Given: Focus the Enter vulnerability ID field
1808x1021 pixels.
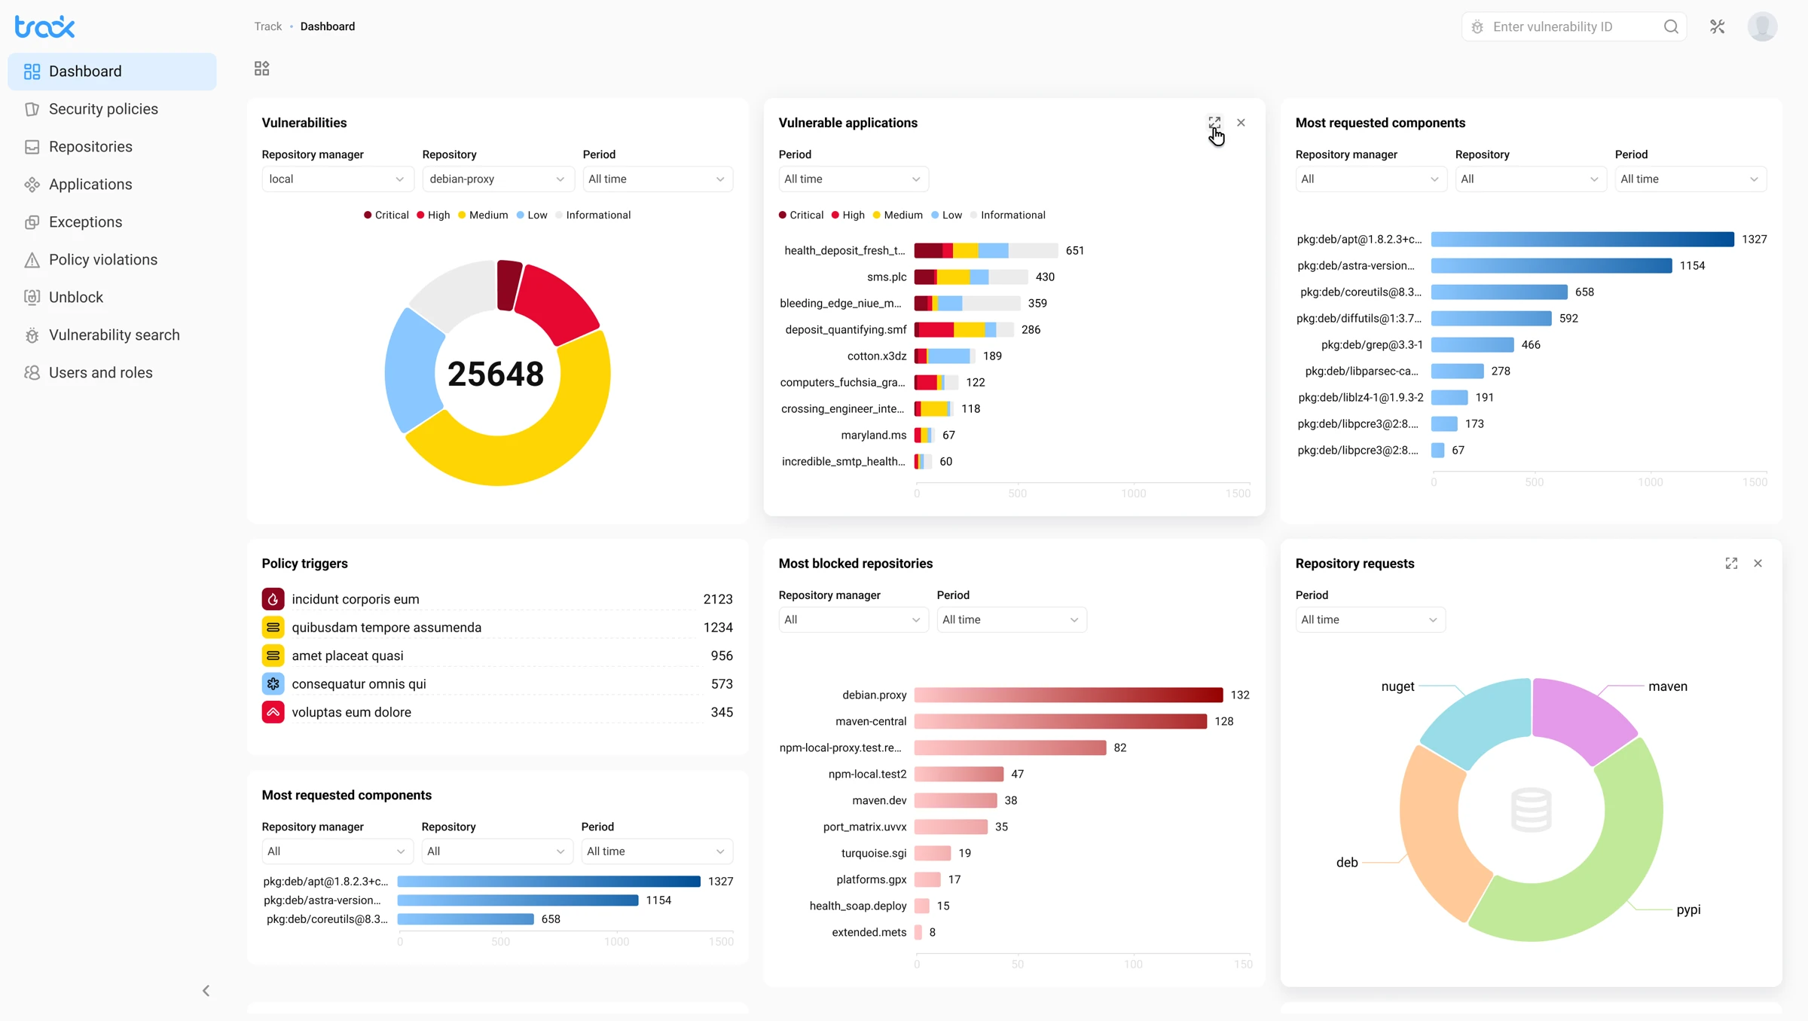Looking at the screenshot, I should [x=1574, y=27].
